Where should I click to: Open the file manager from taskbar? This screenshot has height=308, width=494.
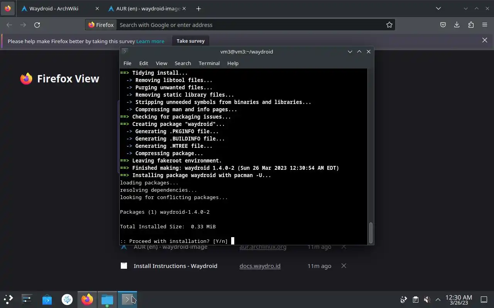(x=107, y=299)
